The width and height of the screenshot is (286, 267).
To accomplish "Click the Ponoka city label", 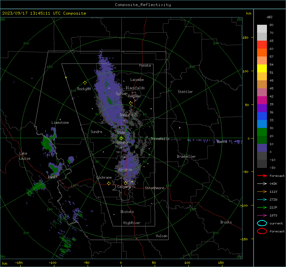I will (x=145, y=66).
